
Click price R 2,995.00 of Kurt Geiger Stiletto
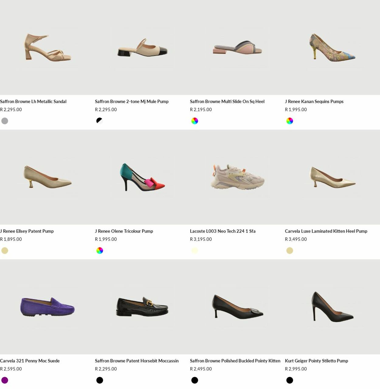coord(296,369)
